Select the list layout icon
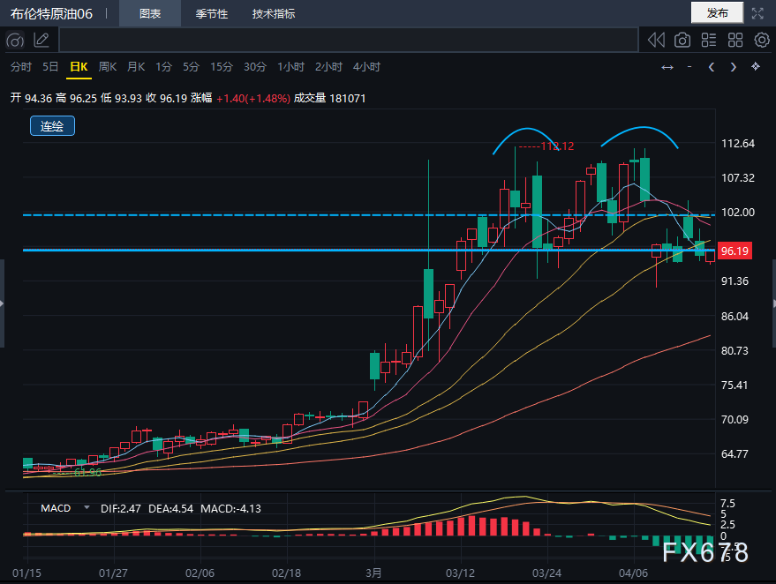This screenshot has width=776, height=584. (709, 40)
